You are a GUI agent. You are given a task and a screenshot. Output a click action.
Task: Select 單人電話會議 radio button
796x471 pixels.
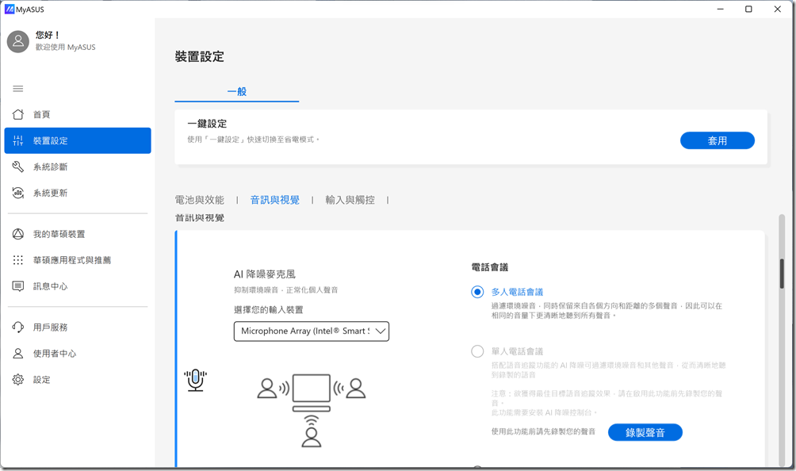pos(477,351)
